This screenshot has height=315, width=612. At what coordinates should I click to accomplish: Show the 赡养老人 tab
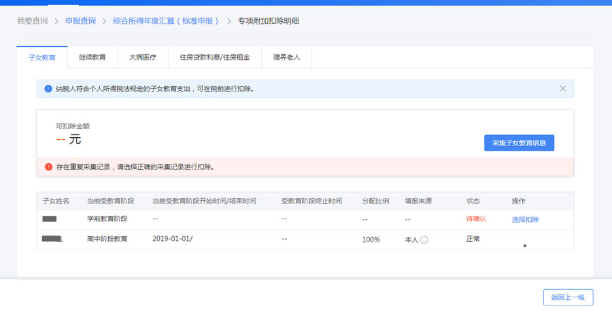click(286, 58)
